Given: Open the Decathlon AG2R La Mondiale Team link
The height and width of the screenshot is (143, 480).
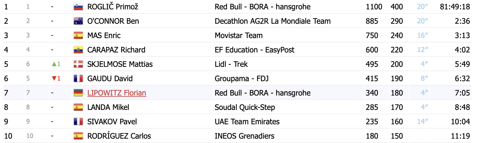Looking at the screenshot, I should click(x=273, y=21).
